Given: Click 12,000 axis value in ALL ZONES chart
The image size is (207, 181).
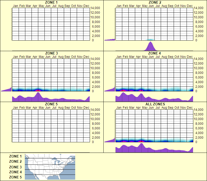Looking at the screenshot, I should pos(198,114).
